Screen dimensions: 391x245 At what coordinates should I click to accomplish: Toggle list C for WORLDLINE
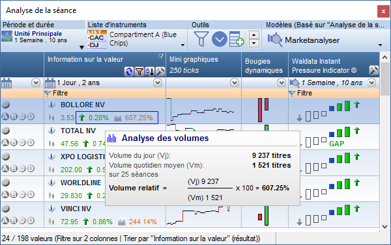tap(22, 194)
